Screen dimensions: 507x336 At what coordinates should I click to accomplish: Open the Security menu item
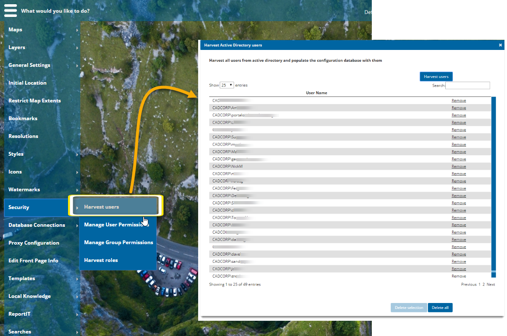[x=19, y=207]
